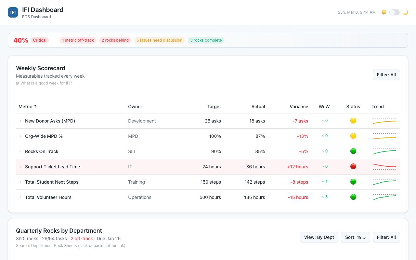
Task: Select the IFI logo in the header
Action: pyautogui.click(x=13, y=12)
